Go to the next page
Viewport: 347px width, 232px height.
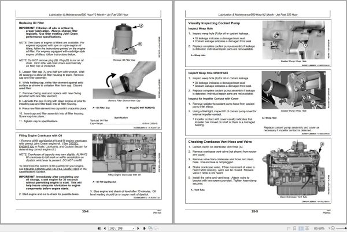tap(138, 228)
